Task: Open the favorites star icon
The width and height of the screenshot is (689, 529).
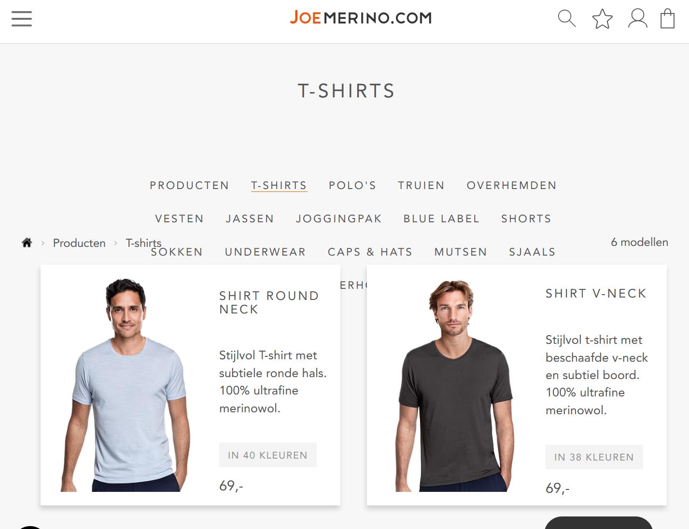Action: [x=602, y=19]
